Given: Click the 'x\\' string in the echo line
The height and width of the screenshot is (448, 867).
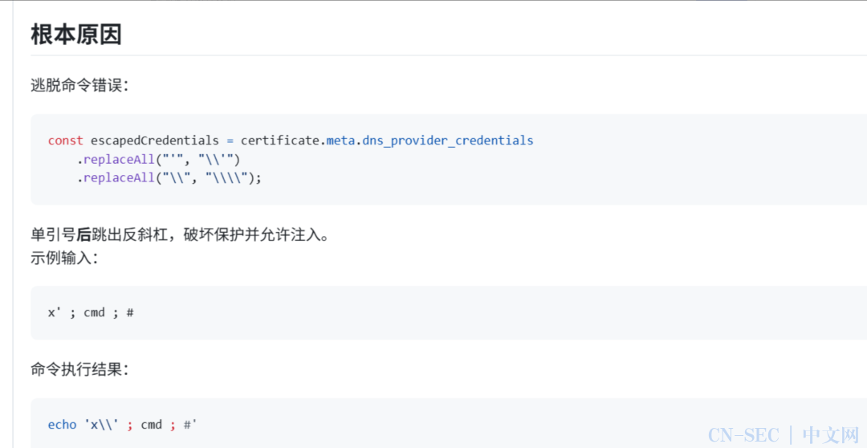Looking at the screenshot, I should point(102,425).
